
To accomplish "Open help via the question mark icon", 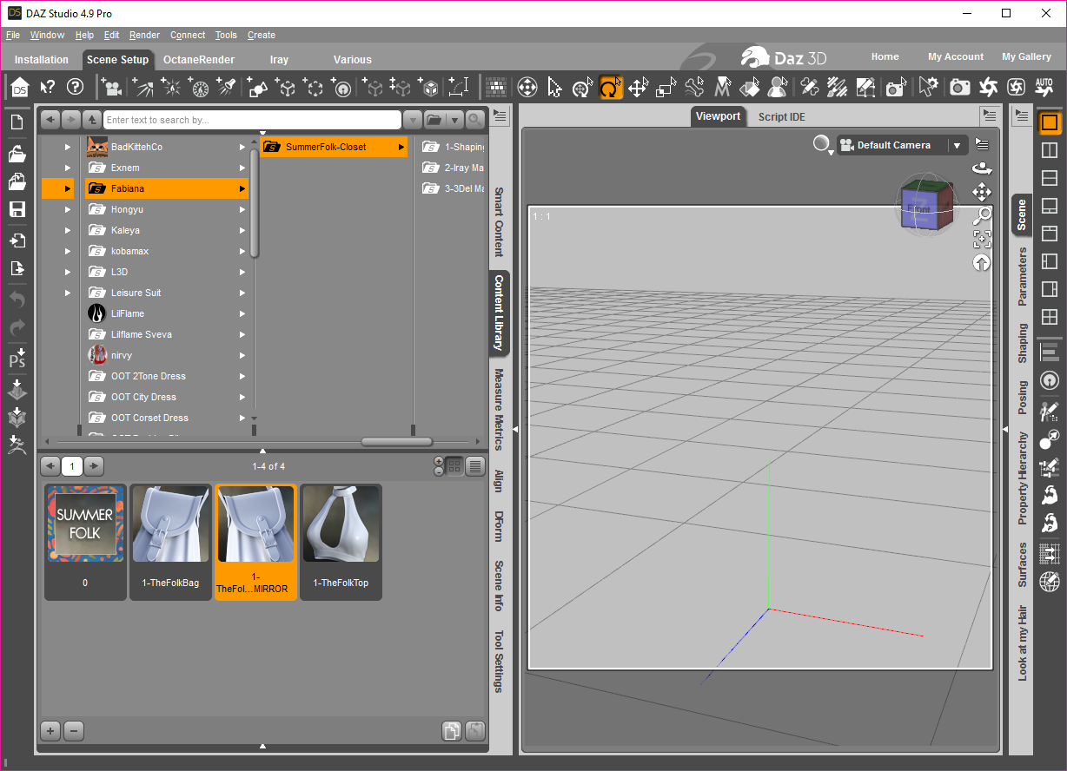I will pos(75,87).
